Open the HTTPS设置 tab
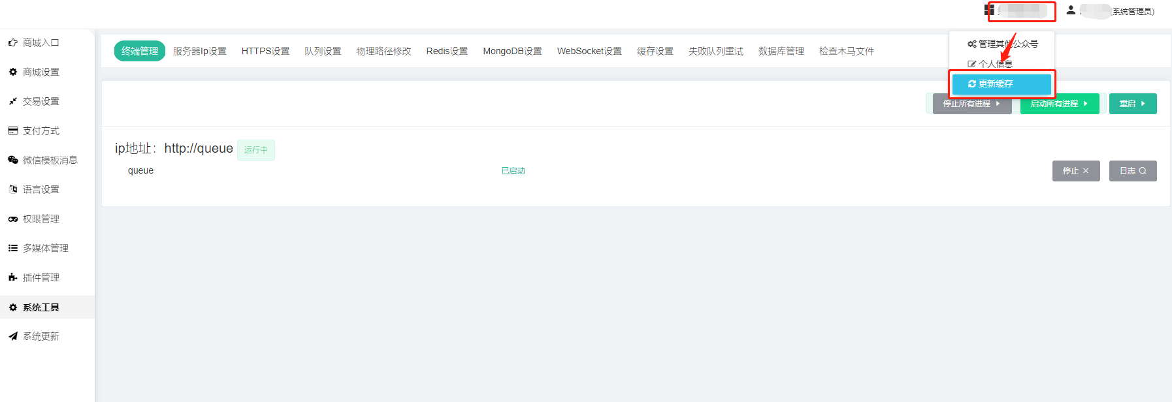Viewport: 1172px width, 402px height. (x=265, y=51)
